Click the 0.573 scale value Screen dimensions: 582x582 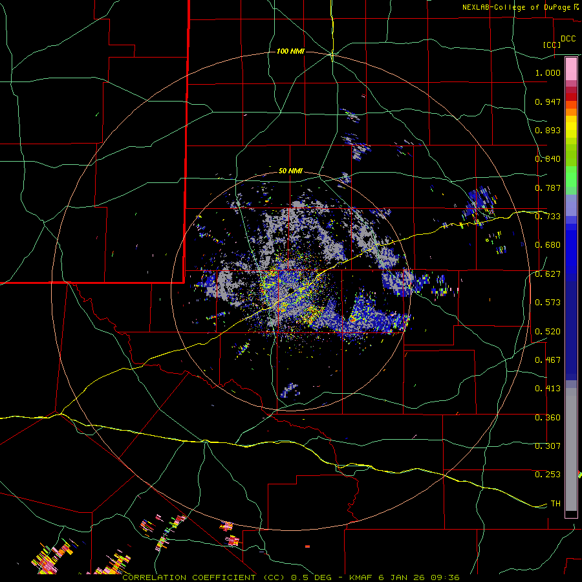click(x=548, y=303)
